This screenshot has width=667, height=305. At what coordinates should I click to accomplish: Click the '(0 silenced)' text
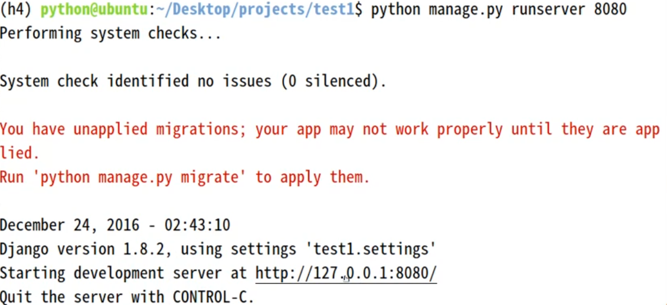pos(333,81)
